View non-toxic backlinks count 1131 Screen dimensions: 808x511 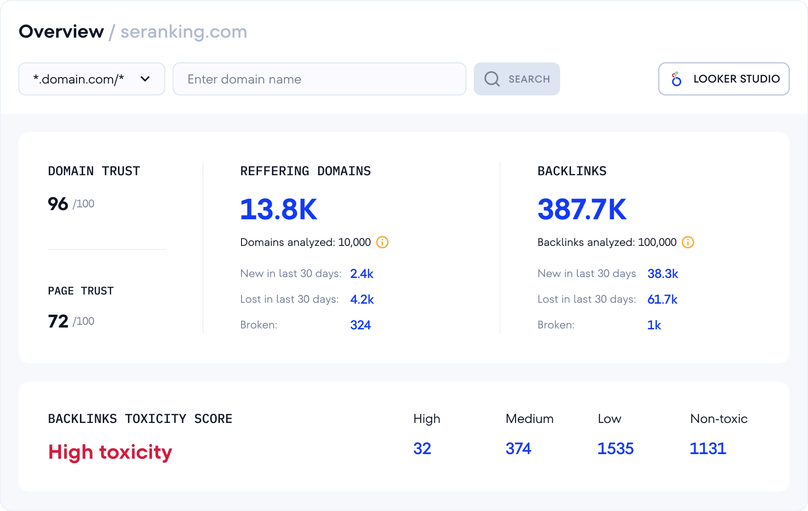click(x=707, y=448)
